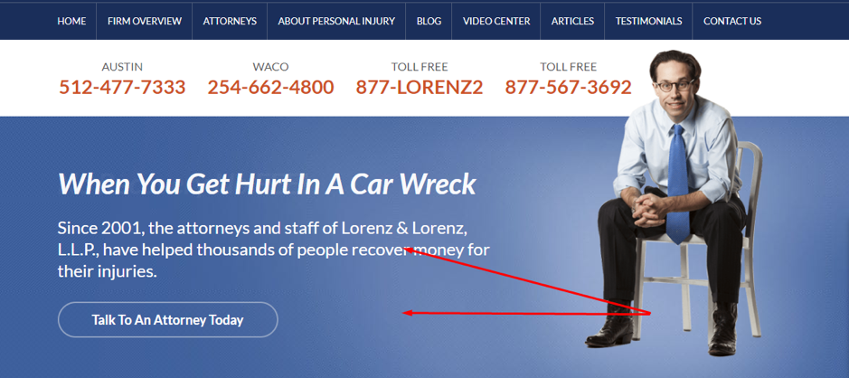The image size is (849, 378).
Task: Click the Austin office label
Action: tap(122, 67)
